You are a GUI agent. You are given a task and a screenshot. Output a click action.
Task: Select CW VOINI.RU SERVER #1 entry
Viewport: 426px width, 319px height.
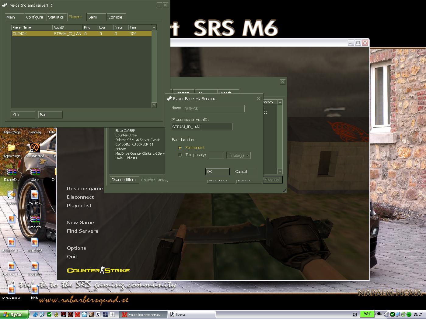(x=134, y=144)
